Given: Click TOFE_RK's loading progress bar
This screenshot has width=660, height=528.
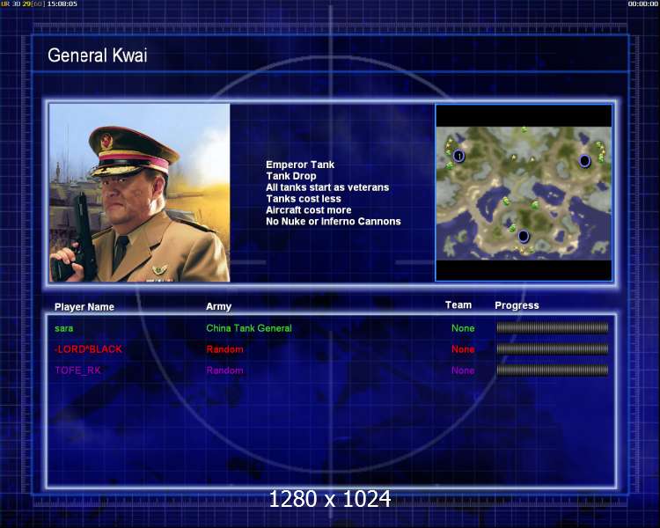Looking at the screenshot, I should click(x=553, y=370).
